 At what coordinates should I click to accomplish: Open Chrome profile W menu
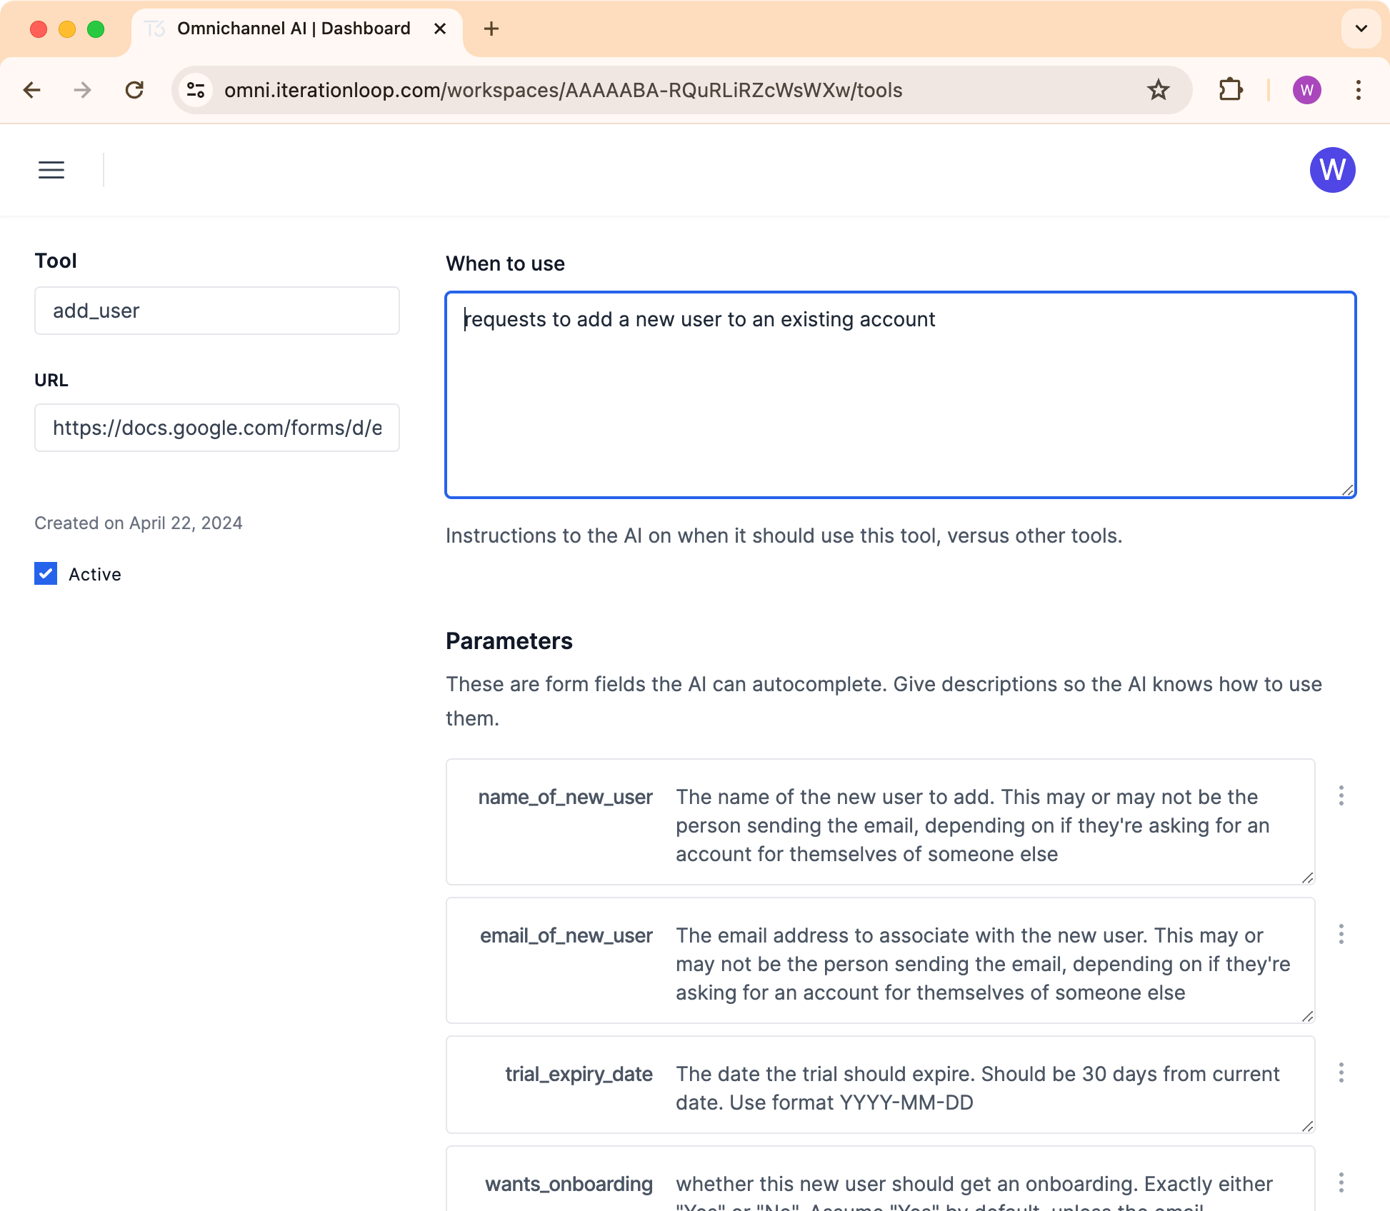coord(1306,90)
